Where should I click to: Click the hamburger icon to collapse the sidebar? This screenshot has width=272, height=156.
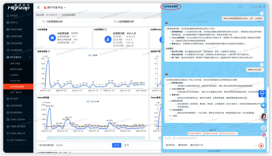click(38, 7)
